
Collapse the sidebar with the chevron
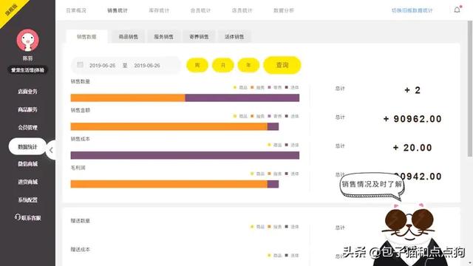click(51, 150)
